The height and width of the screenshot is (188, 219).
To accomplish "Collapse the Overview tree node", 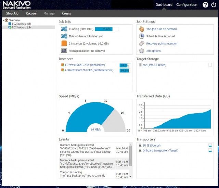I will click(4, 20).
